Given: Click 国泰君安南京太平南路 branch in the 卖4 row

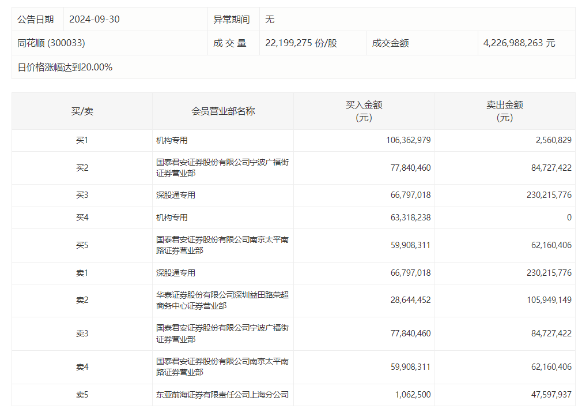Looking at the screenshot, I should (222, 366).
